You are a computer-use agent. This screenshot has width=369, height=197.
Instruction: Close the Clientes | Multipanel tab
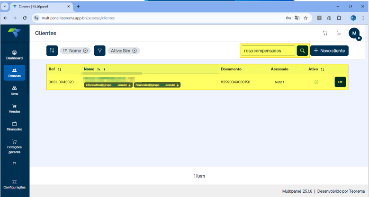pos(69,7)
